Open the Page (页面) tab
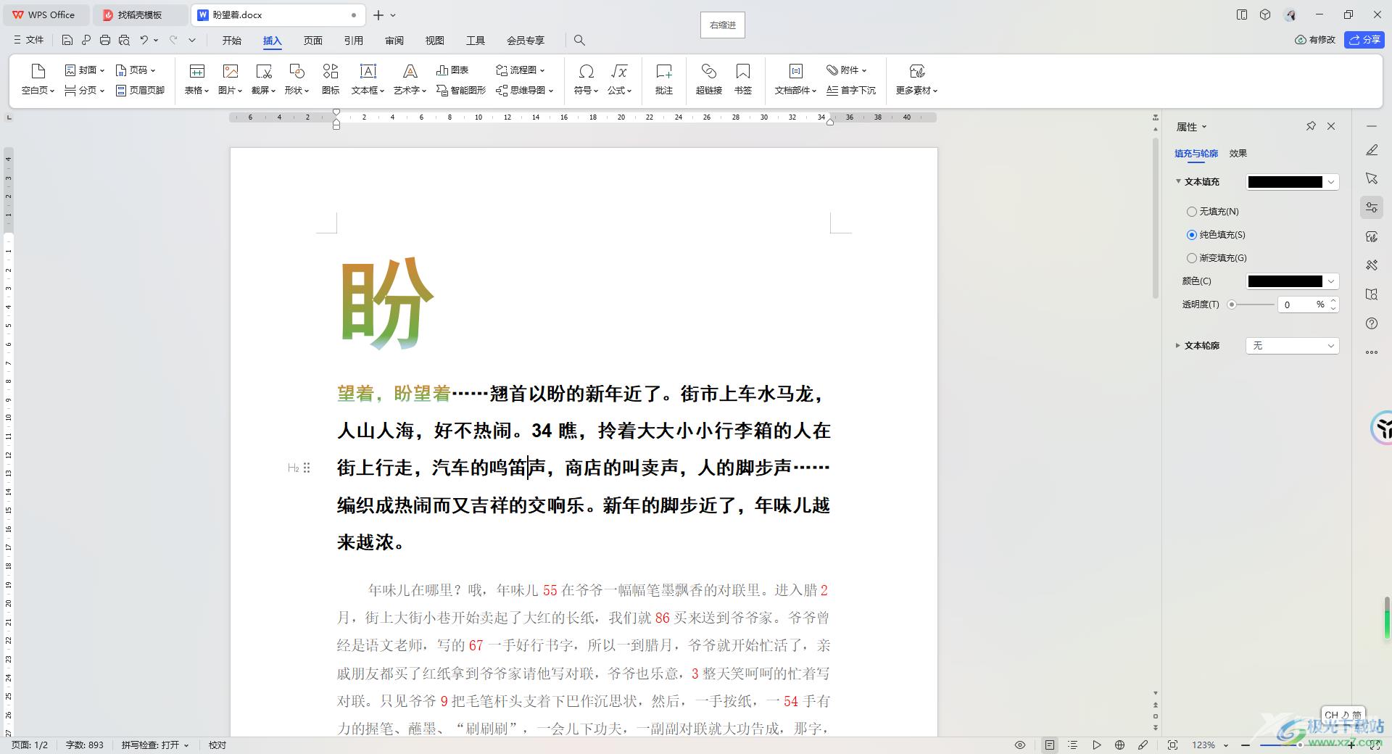 (x=313, y=41)
